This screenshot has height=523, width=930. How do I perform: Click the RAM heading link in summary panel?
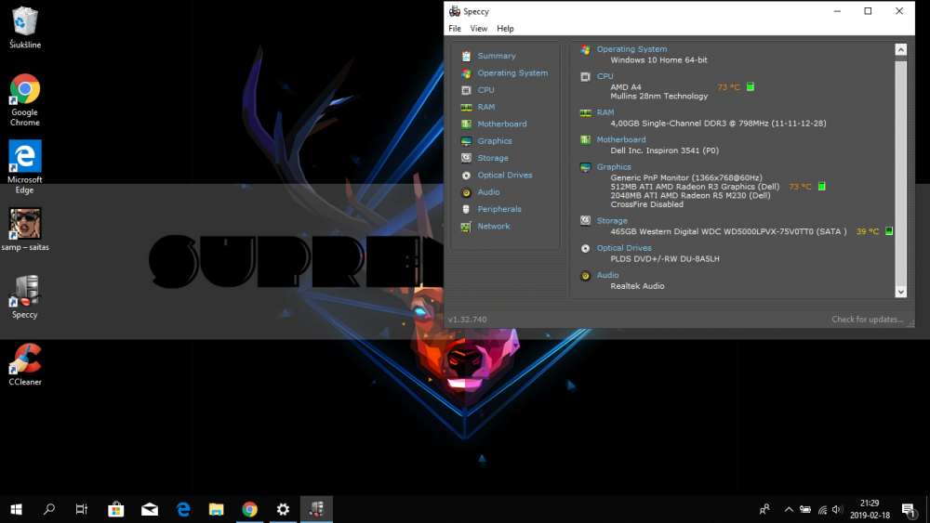point(605,112)
